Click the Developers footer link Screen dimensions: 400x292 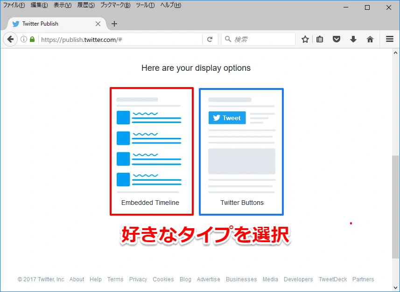(298, 279)
